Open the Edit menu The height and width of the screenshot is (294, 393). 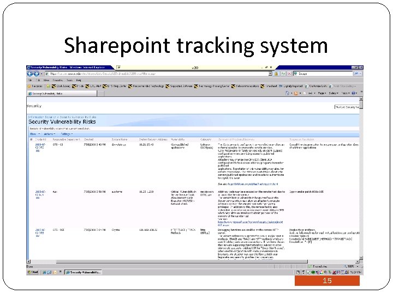[x=38, y=80]
